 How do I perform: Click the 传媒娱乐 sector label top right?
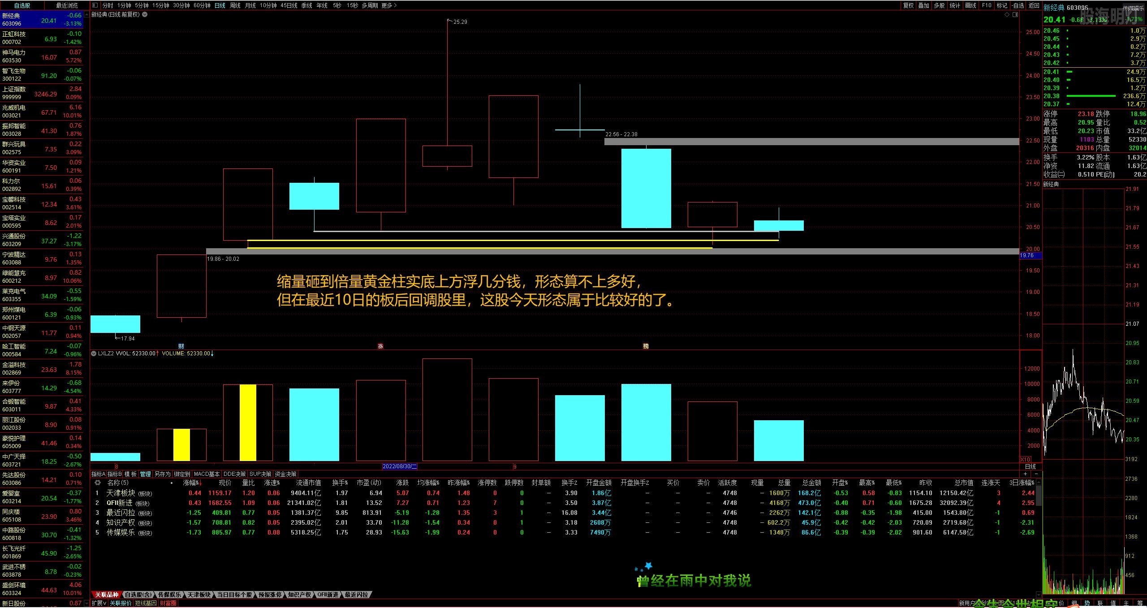[1134, 8]
